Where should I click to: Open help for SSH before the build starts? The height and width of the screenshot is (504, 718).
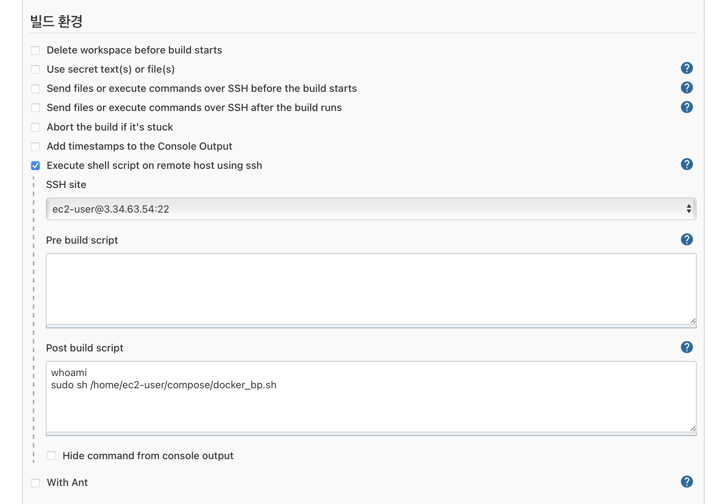(687, 87)
